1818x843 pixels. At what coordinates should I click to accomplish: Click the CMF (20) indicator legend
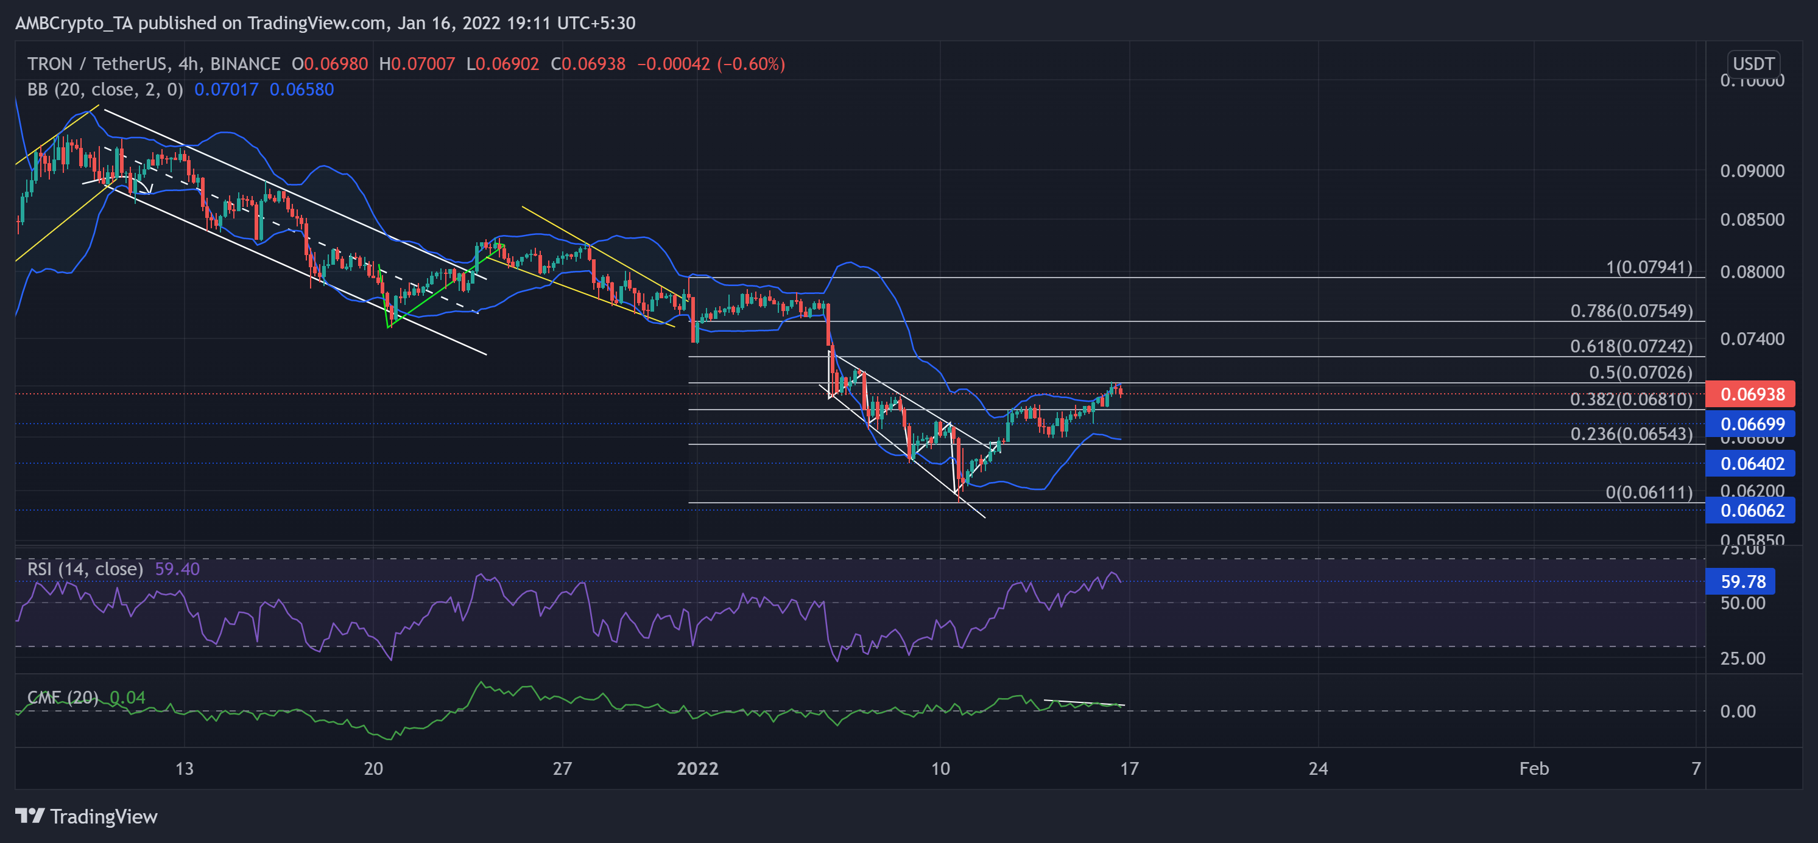point(63,697)
